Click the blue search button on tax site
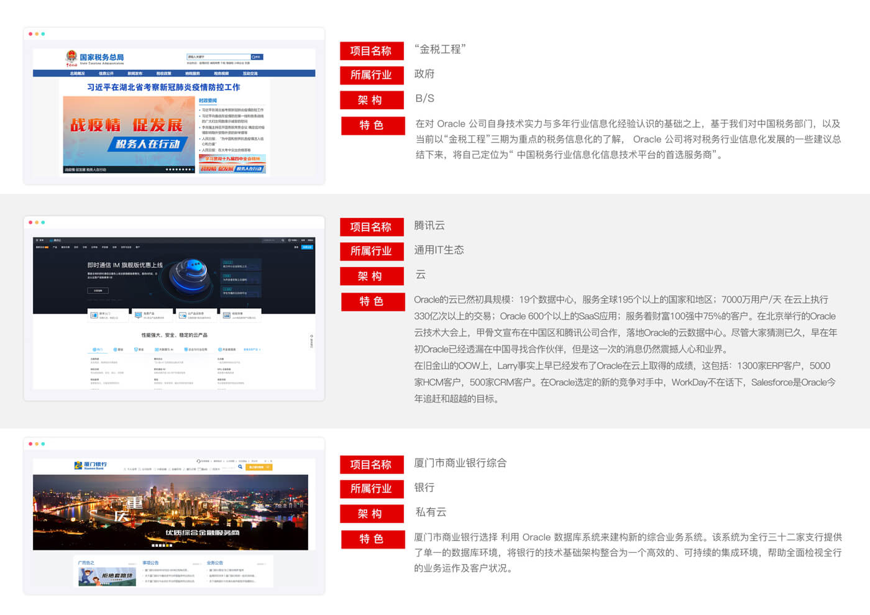Screen dimensions: 870x615 [x=257, y=57]
